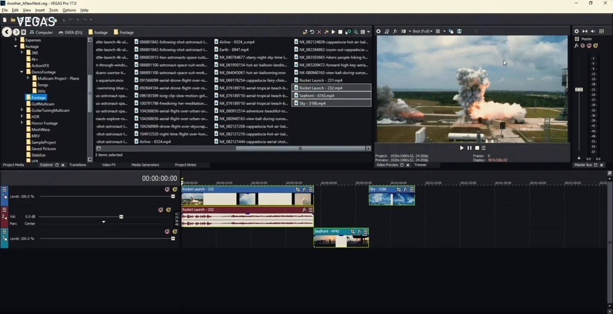Switch to Media Generators tab

pyautogui.click(x=145, y=165)
